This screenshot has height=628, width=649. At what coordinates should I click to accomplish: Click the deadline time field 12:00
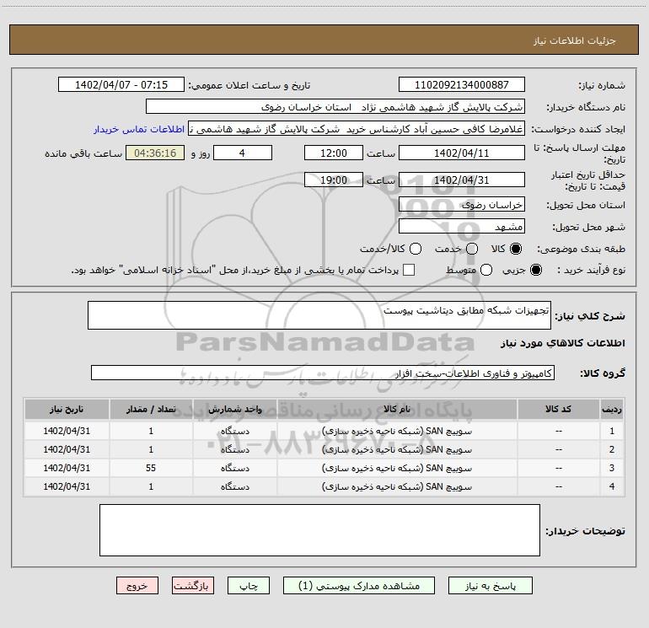[334, 153]
